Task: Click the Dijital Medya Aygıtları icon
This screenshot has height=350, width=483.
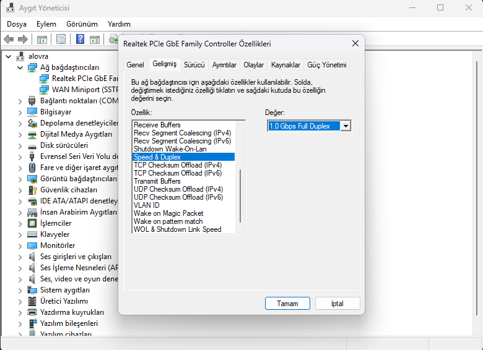Action: click(32, 134)
